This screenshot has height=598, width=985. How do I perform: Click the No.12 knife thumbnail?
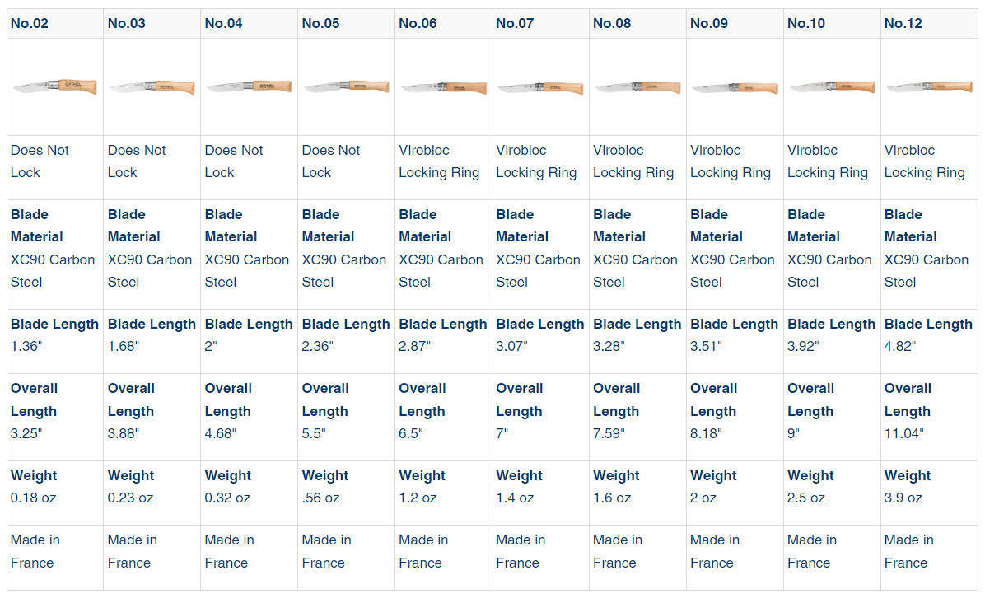929,86
